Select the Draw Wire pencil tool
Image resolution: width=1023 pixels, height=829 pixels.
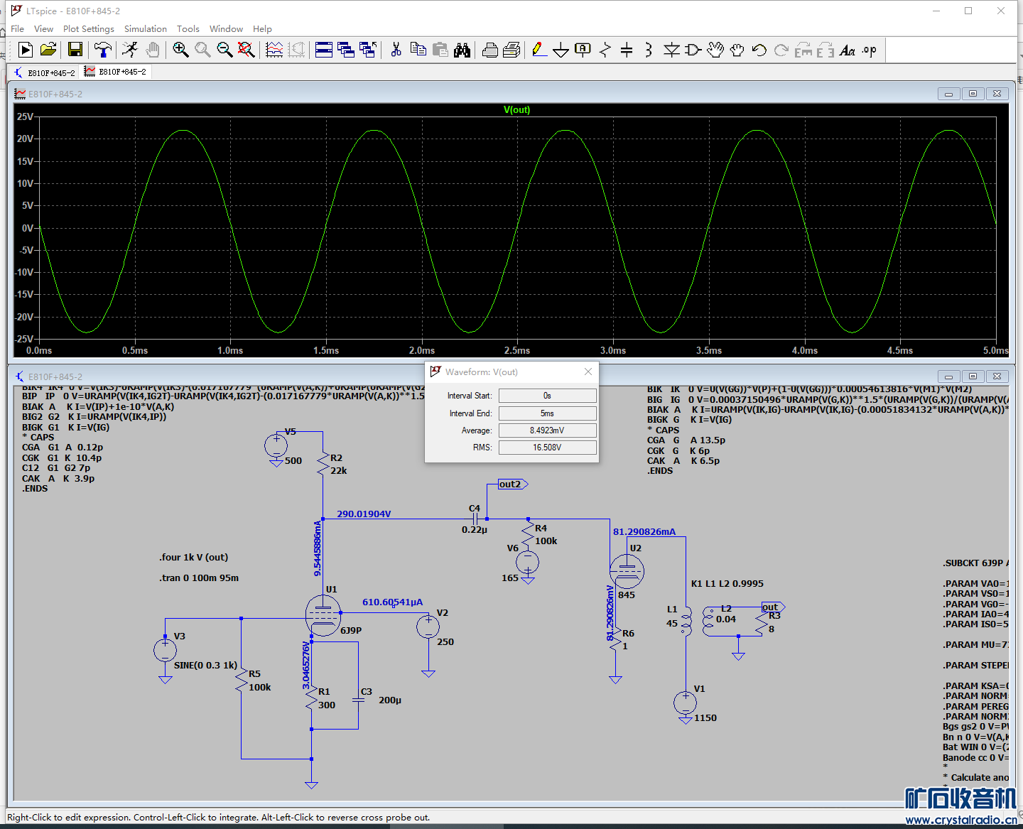coord(538,50)
